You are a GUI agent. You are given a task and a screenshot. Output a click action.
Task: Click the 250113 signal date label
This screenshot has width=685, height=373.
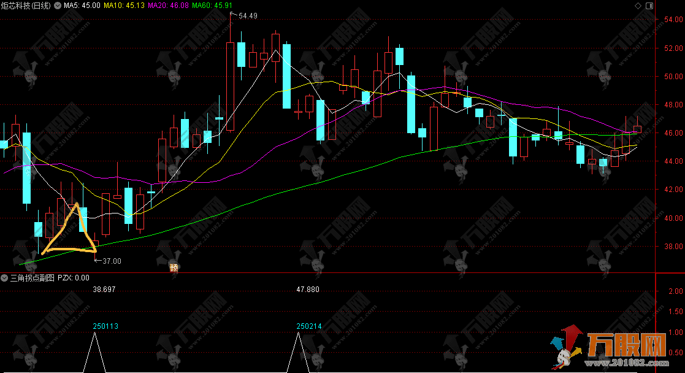(105, 326)
